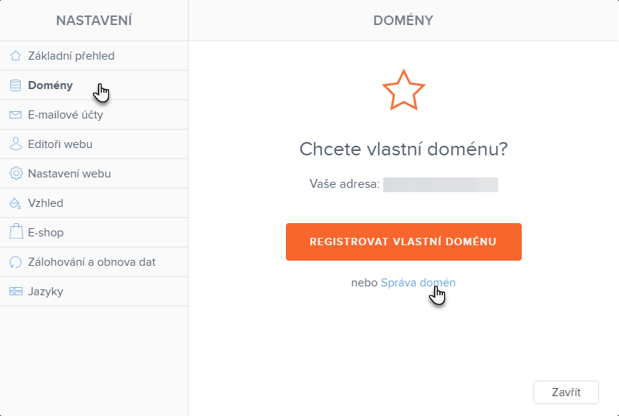The height and width of the screenshot is (416, 619).
Task: Follow the Správa domén link
Action: (418, 283)
